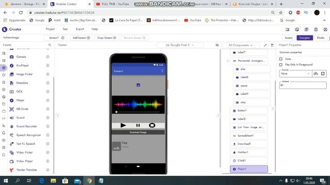Open the Help menu
Viewport: 330px width, 185px height.
tap(94, 29)
